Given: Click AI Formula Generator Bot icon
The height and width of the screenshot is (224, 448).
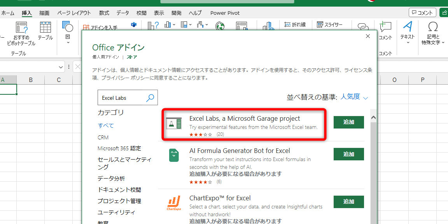Looking at the screenshot, I should point(174,155).
